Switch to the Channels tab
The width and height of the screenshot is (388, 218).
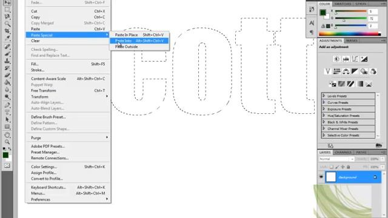click(343, 152)
